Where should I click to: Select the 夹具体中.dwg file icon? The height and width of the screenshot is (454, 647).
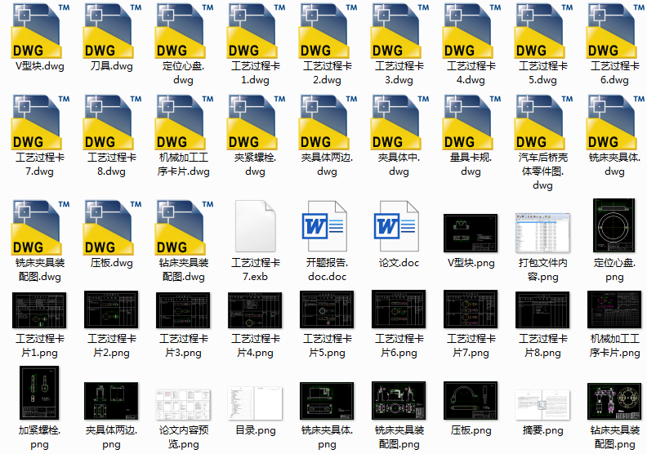click(399, 122)
